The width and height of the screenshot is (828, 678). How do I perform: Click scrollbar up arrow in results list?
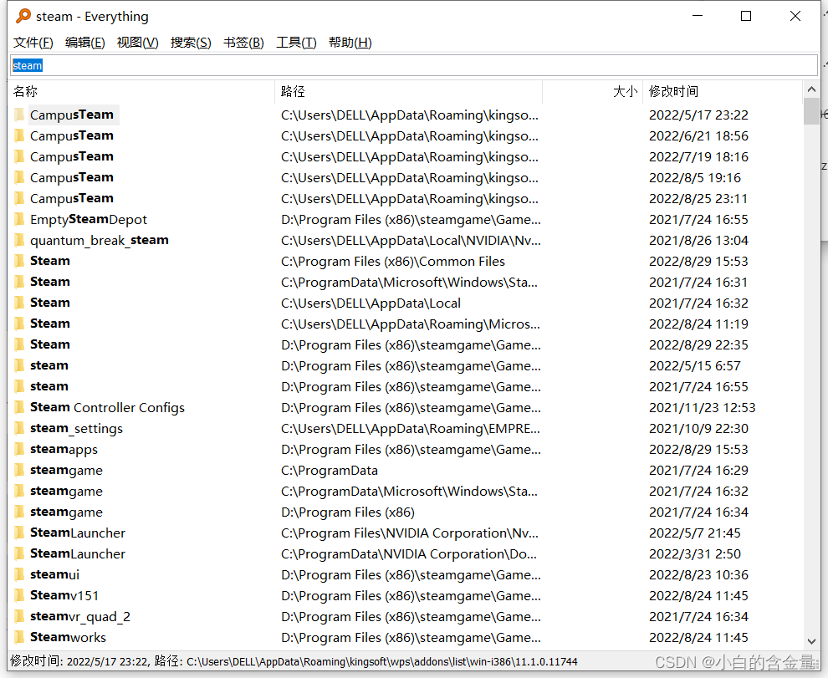click(811, 89)
